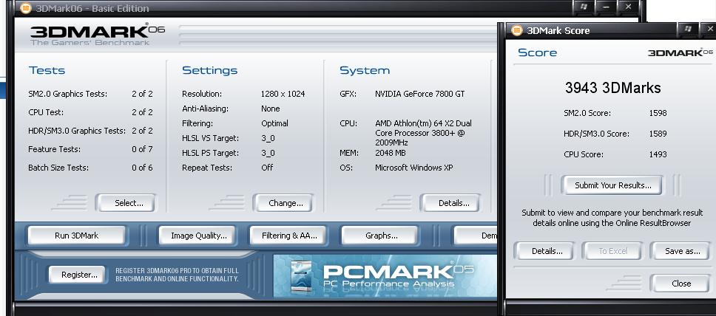Click the disabled To Excel button
Image resolution: width=716 pixels, height=316 pixels.
[x=612, y=251]
